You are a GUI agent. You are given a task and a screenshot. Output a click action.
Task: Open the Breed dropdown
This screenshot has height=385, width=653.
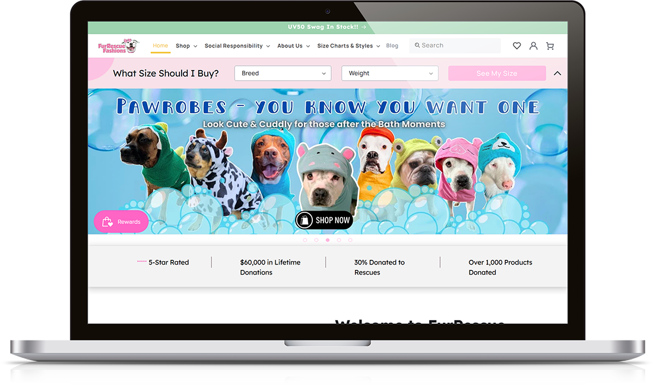click(283, 74)
